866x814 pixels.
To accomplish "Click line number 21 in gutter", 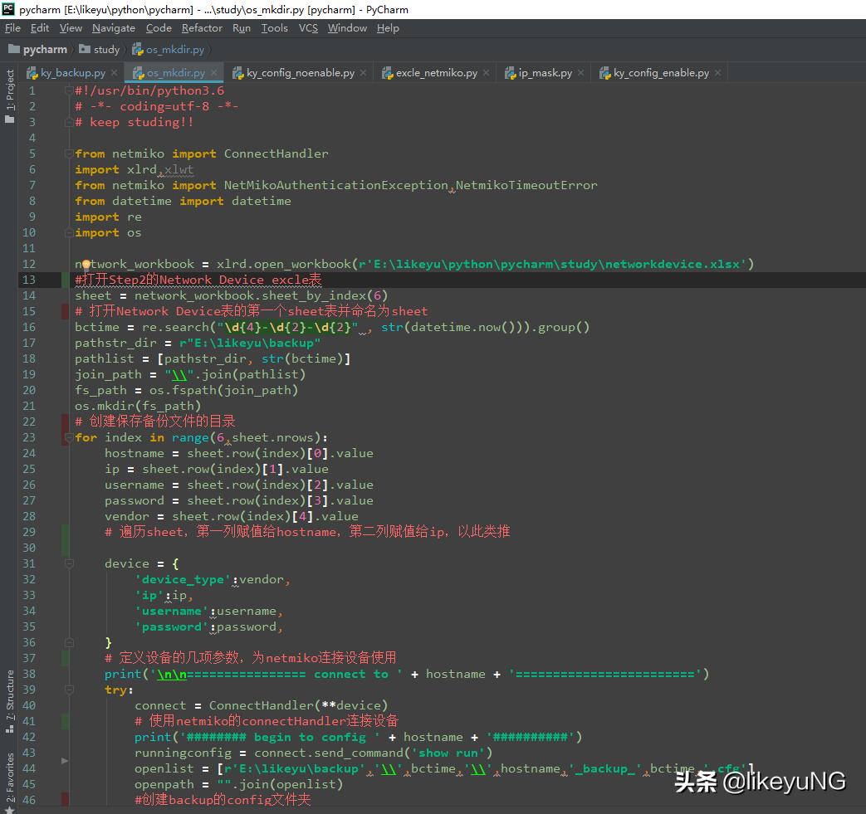I will pos(29,407).
